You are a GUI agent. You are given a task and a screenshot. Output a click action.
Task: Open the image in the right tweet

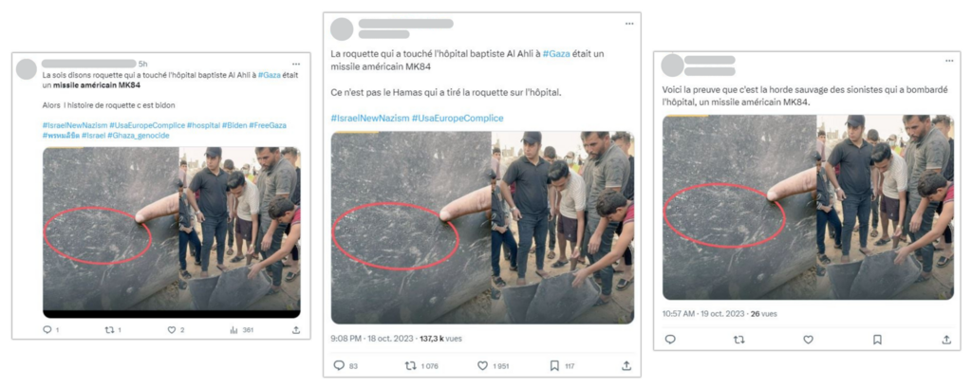(x=808, y=207)
